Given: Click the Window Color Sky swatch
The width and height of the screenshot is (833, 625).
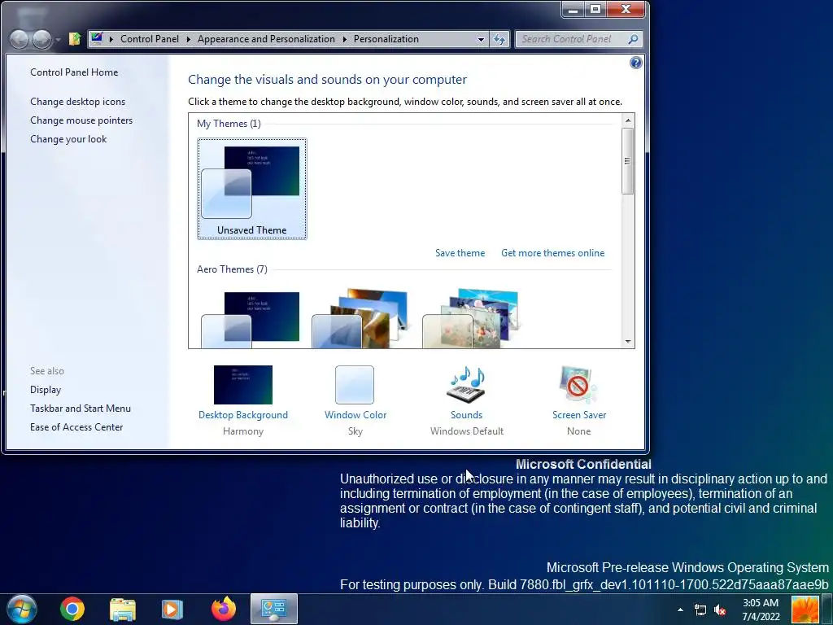Looking at the screenshot, I should pos(355,385).
